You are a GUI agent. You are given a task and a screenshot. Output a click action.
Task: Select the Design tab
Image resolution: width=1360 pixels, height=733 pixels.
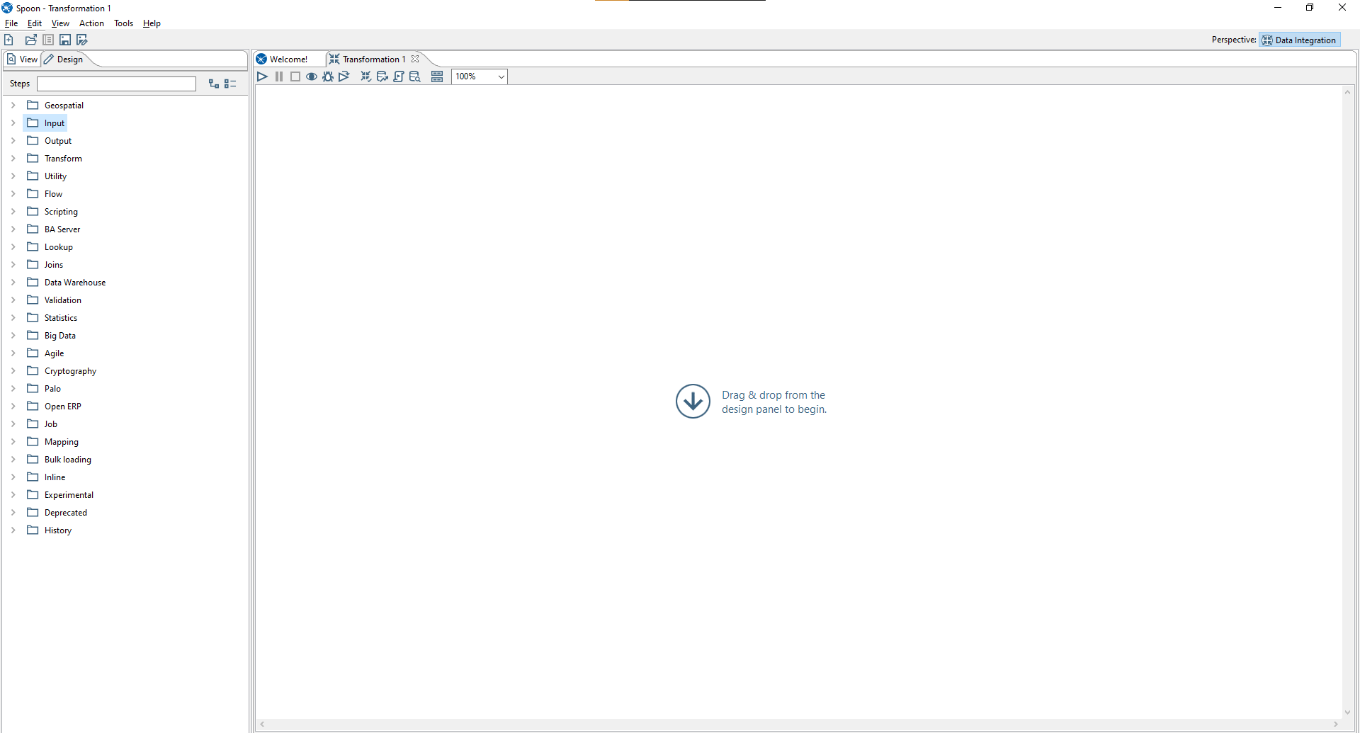(64, 59)
